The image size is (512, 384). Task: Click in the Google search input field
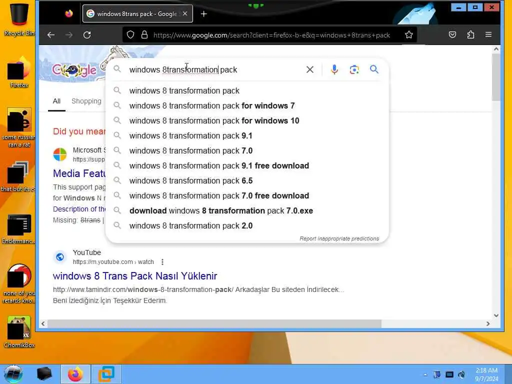tap(212, 69)
